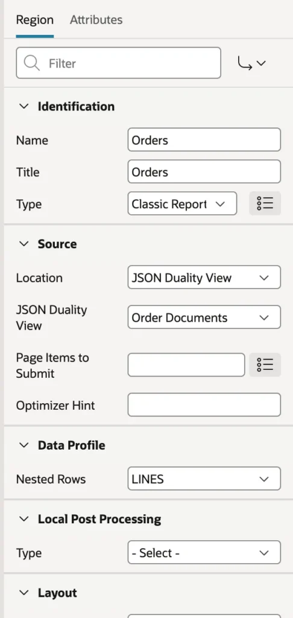Collapse the Identification section

click(x=24, y=106)
